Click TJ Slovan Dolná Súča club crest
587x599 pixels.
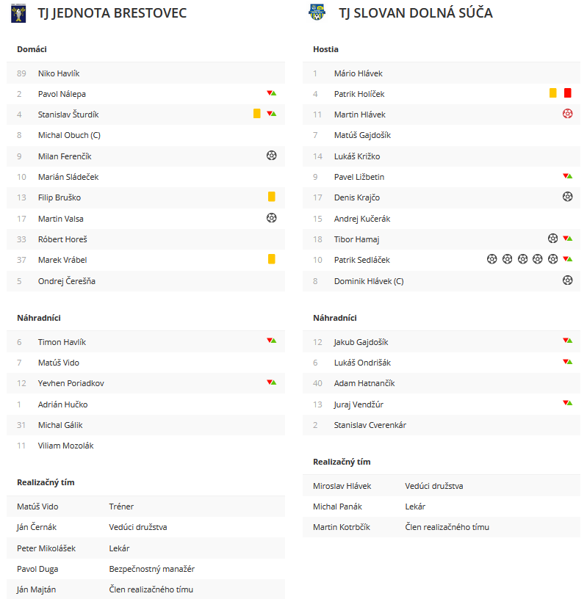coord(317,12)
